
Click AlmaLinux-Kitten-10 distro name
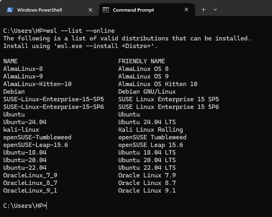37,84
